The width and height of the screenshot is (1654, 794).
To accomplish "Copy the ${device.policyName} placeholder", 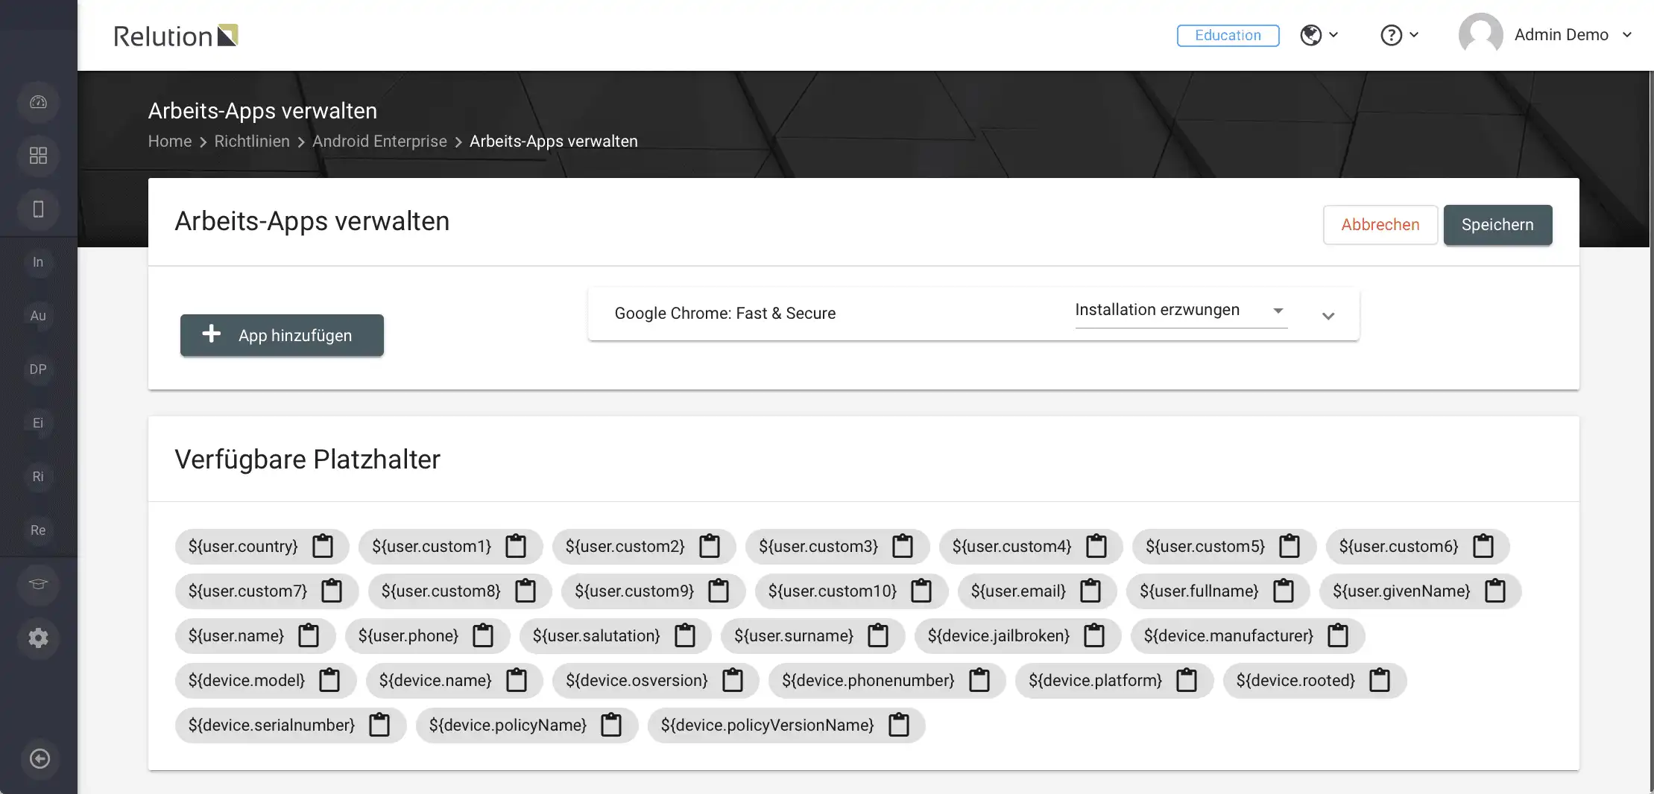I will tap(611, 725).
